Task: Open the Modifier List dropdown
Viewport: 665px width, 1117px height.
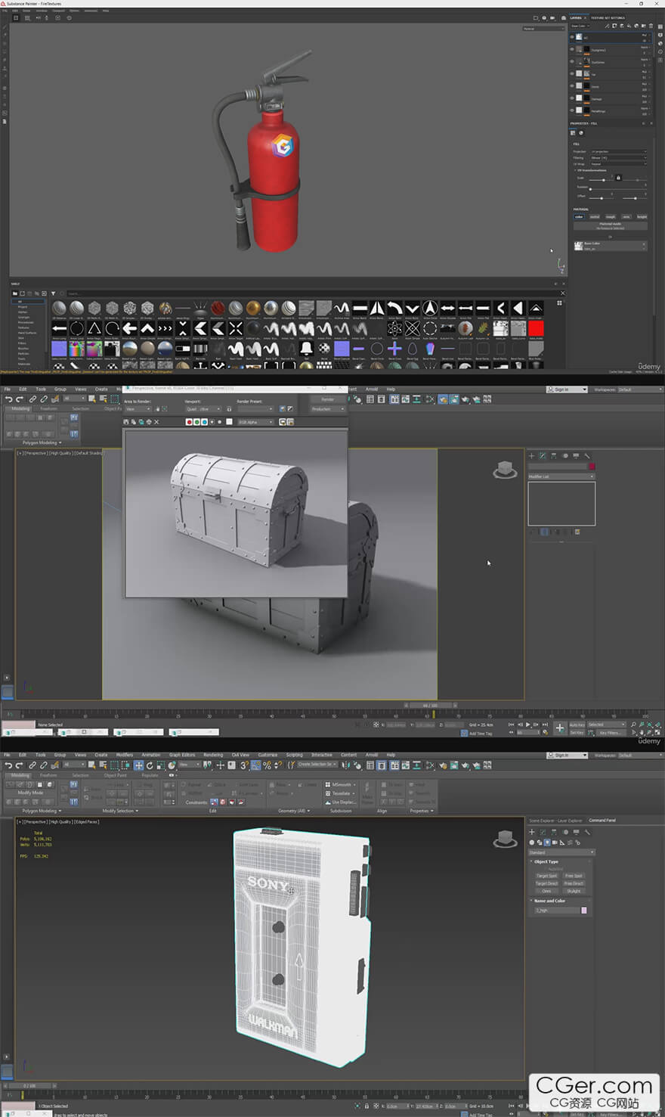Action: coord(561,476)
